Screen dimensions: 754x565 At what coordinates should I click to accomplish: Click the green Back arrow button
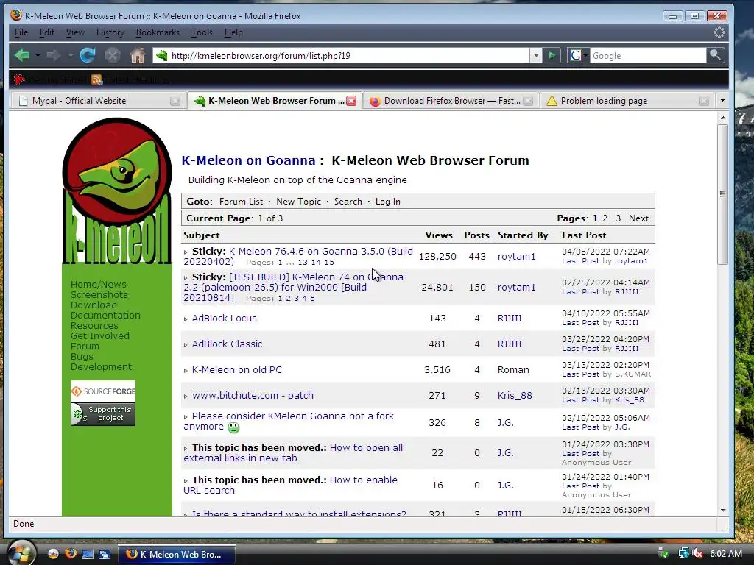[x=21, y=56]
